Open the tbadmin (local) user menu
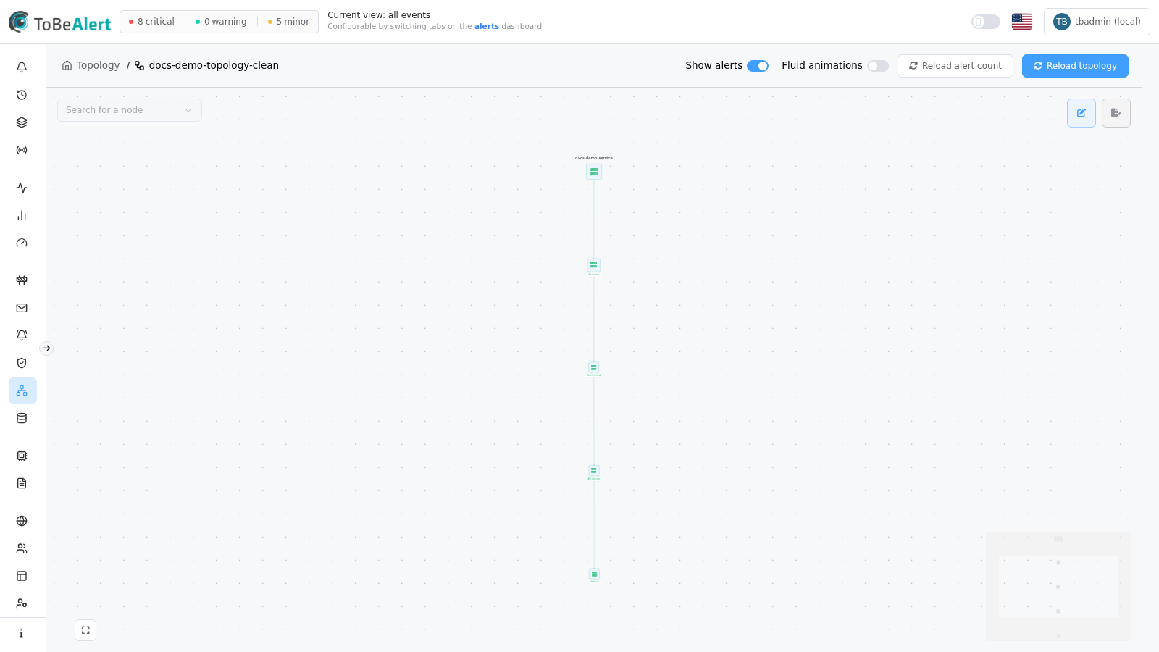The image size is (1159, 652). tap(1097, 22)
